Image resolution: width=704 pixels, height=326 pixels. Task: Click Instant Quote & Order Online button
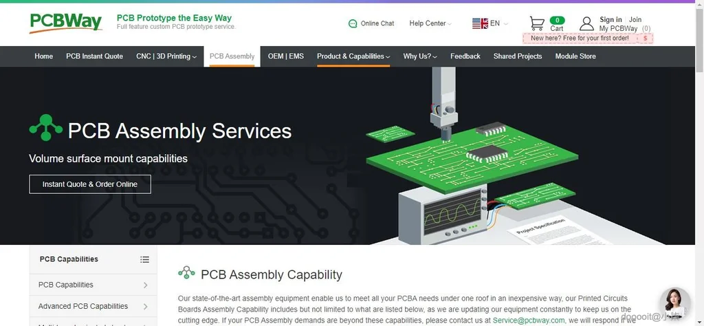click(x=90, y=184)
